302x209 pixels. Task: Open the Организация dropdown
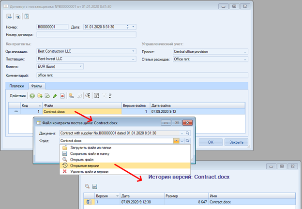point(133,51)
